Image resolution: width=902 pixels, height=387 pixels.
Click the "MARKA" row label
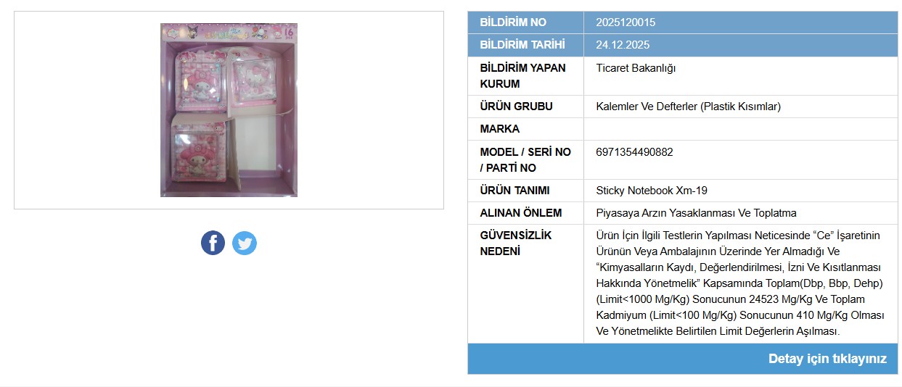[500, 129]
